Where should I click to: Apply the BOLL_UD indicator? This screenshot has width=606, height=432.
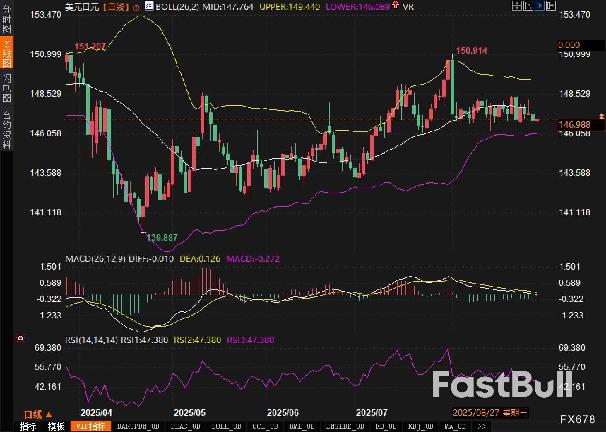click(x=226, y=426)
